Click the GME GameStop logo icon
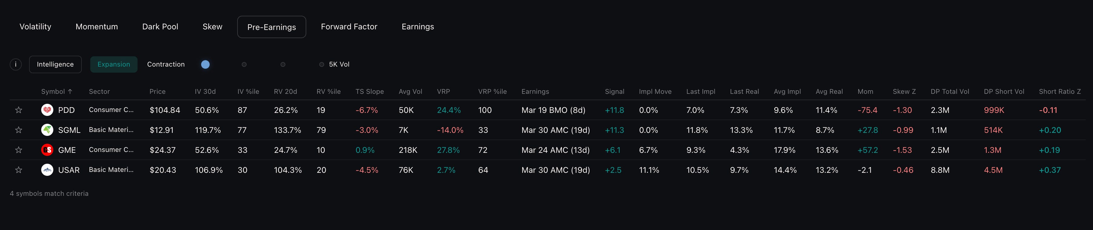The width and height of the screenshot is (1093, 230). tap(47, 150)
